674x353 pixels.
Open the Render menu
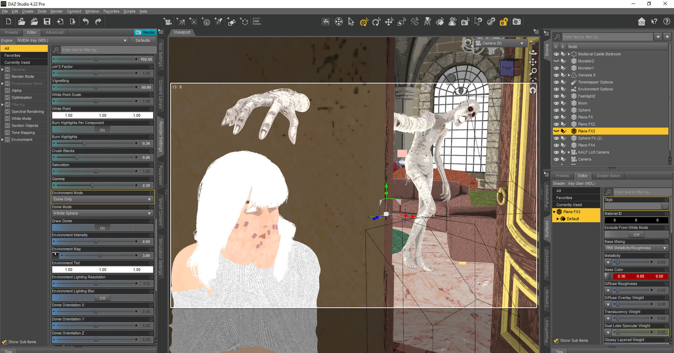point(57,11)
